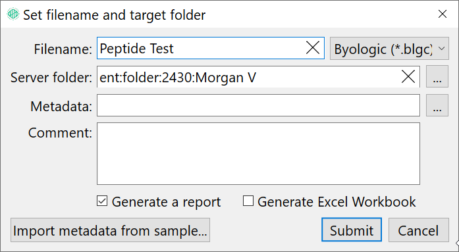Enable the Generate Excel Workbook checkbox
The height and width of the screenshot is (252, 459).
point(248,201)
